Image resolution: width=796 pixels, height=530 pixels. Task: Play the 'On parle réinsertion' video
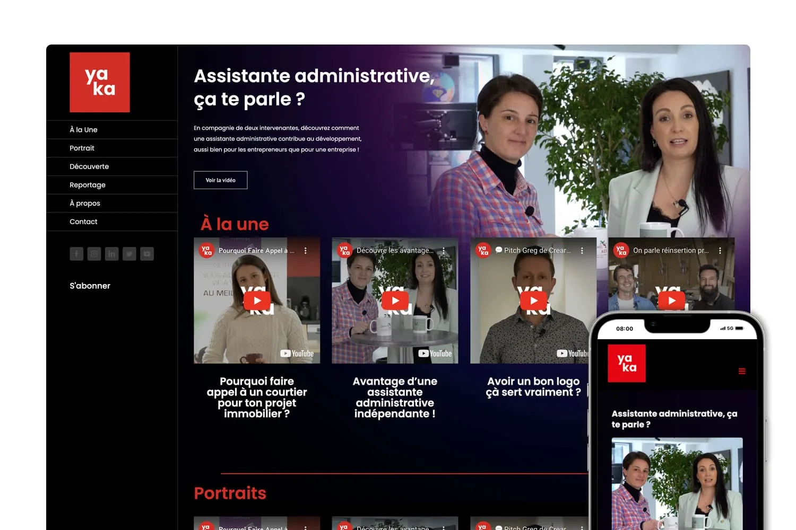pyautogui.click(x=672, y=301)
